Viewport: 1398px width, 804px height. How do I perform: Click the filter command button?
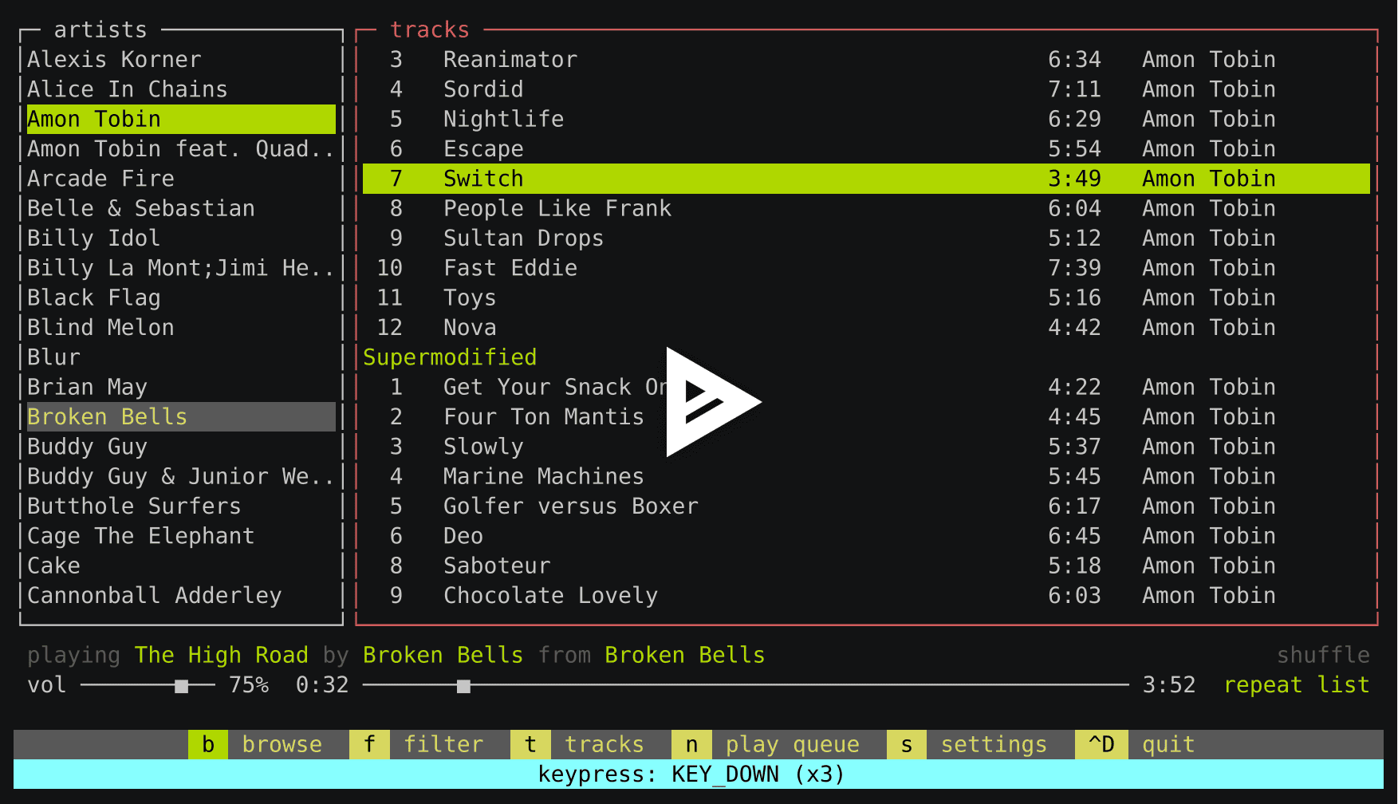coord(444,743)
